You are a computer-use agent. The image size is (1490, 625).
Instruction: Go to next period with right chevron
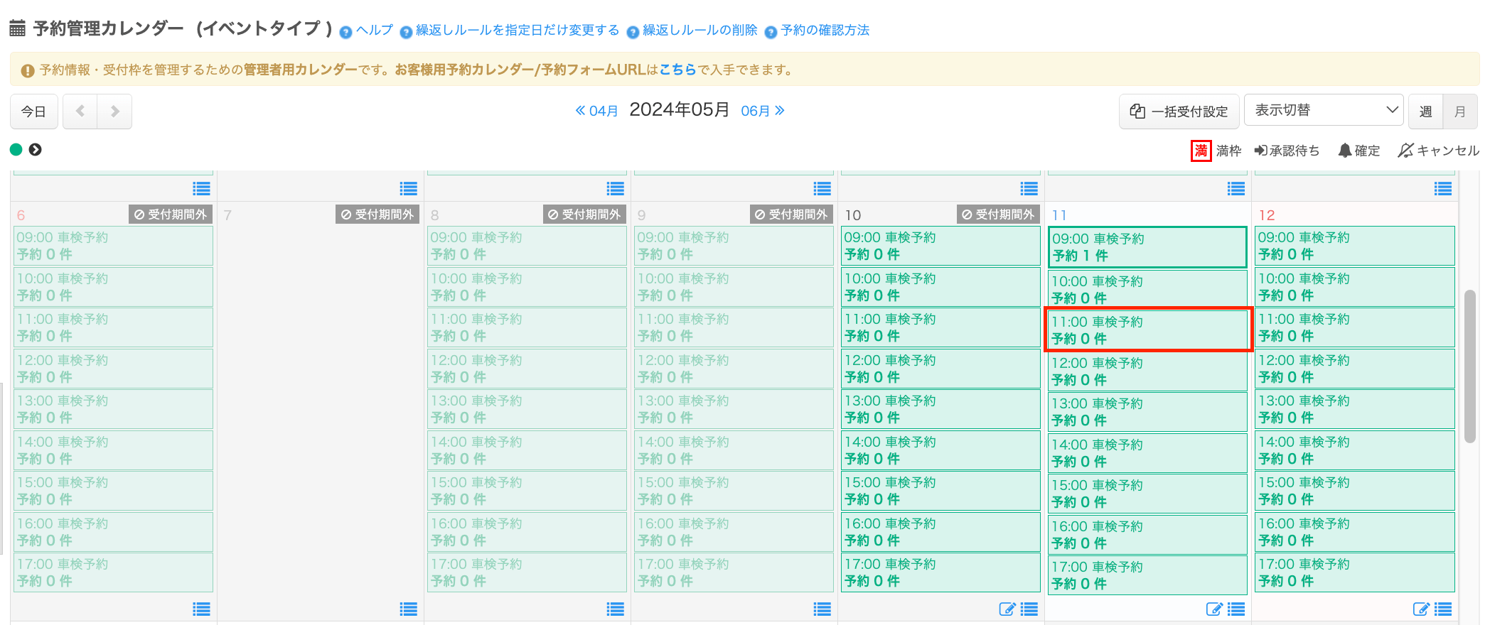tap(114, 112)
